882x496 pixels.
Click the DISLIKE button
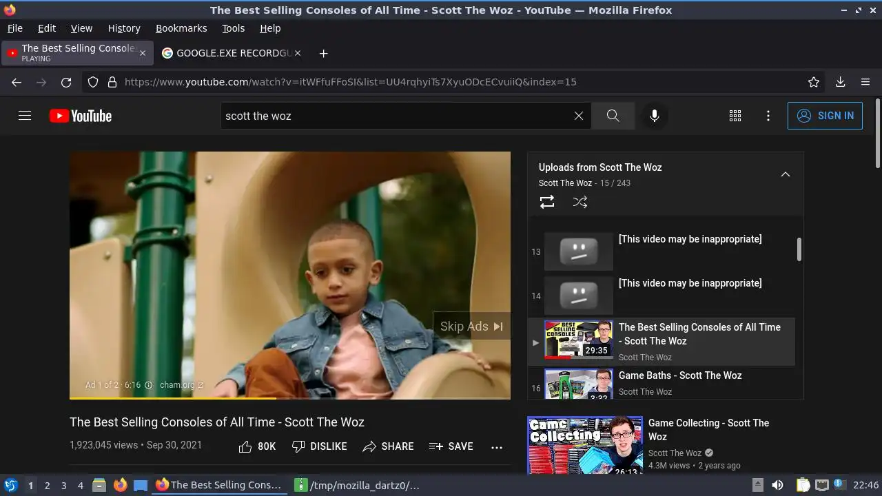click(319, 446)
